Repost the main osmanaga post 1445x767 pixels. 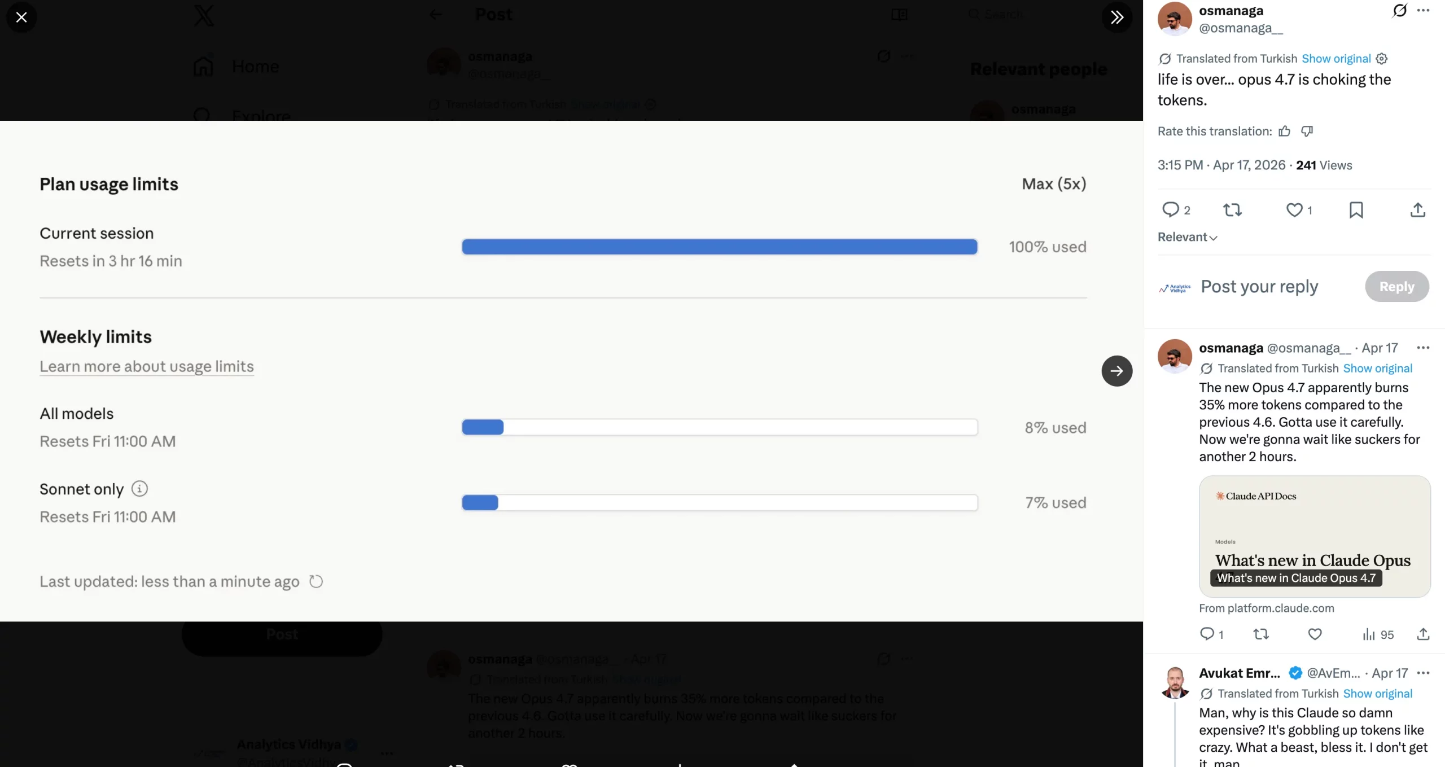(x=1232, y=210)
